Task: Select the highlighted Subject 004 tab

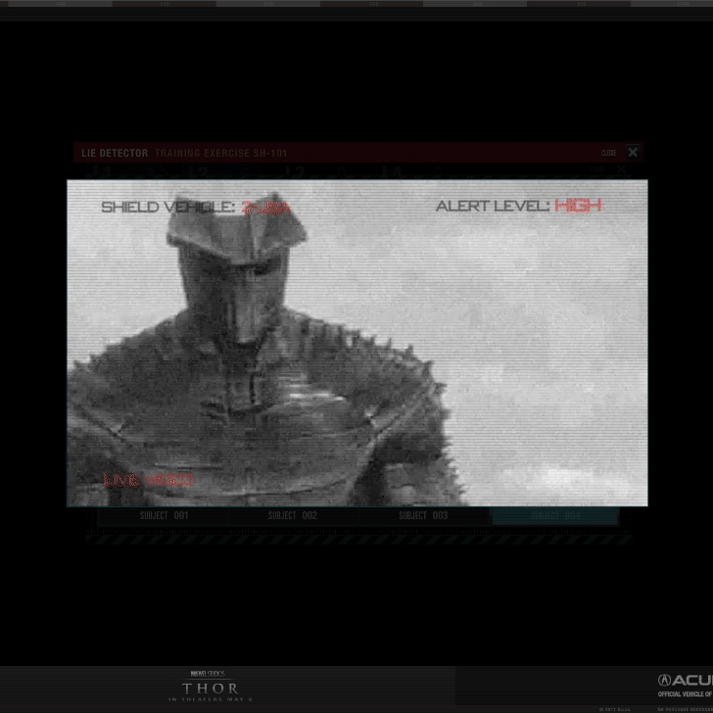Action: click(555, 515)
